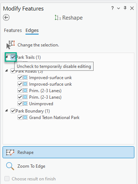Click the Reshape tool icon in the header
138x184 pixels.
58,18
